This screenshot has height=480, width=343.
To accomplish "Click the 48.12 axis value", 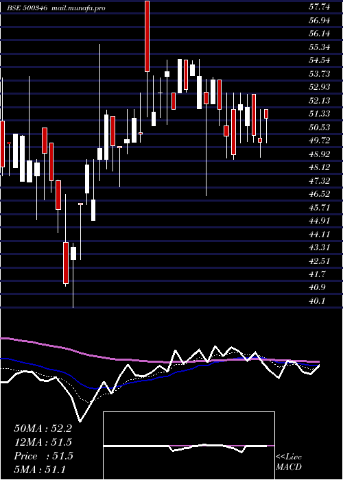I will 320,167.
